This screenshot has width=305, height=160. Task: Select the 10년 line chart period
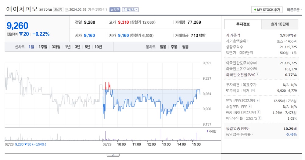pyautogui.click(x=98, y=47)
